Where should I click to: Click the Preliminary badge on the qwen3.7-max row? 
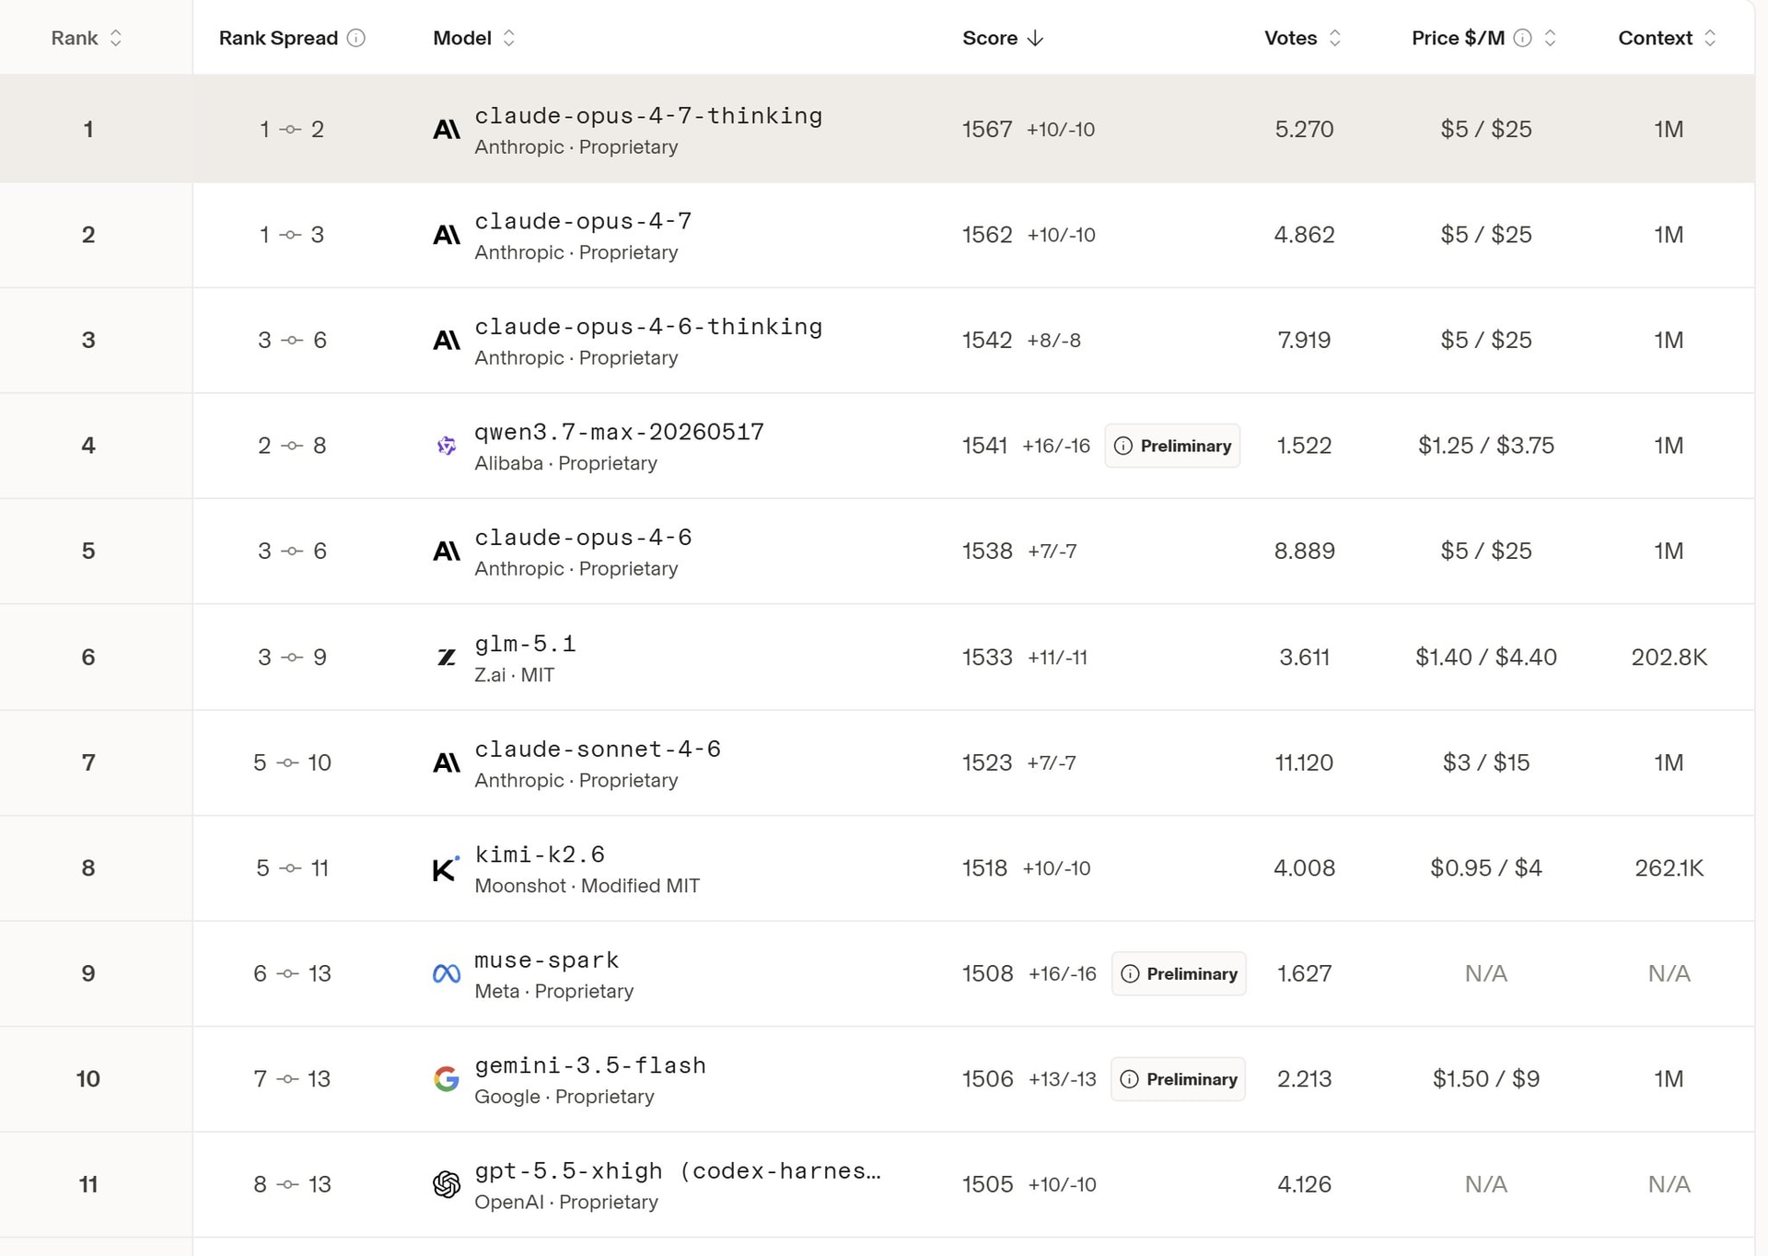[x=1172, y=446]
